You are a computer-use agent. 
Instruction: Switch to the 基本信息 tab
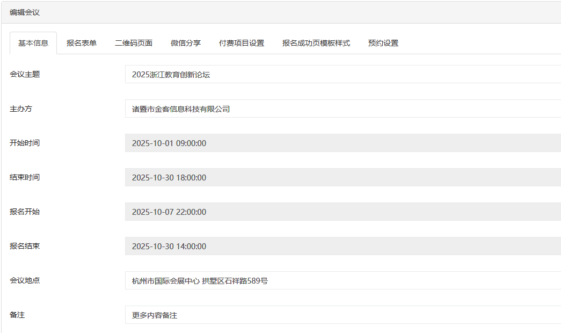tap(33, 43)
